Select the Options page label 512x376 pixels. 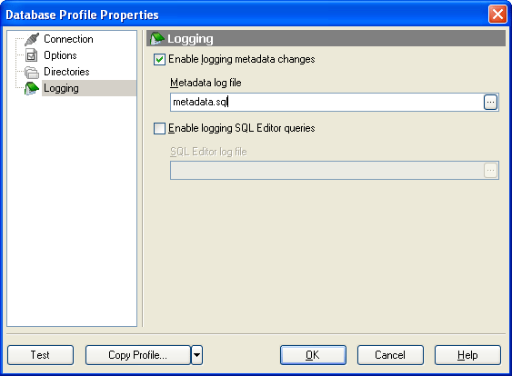(60, 55)
